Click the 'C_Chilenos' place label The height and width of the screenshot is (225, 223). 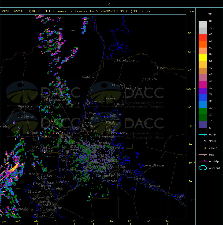coord(25,117)
